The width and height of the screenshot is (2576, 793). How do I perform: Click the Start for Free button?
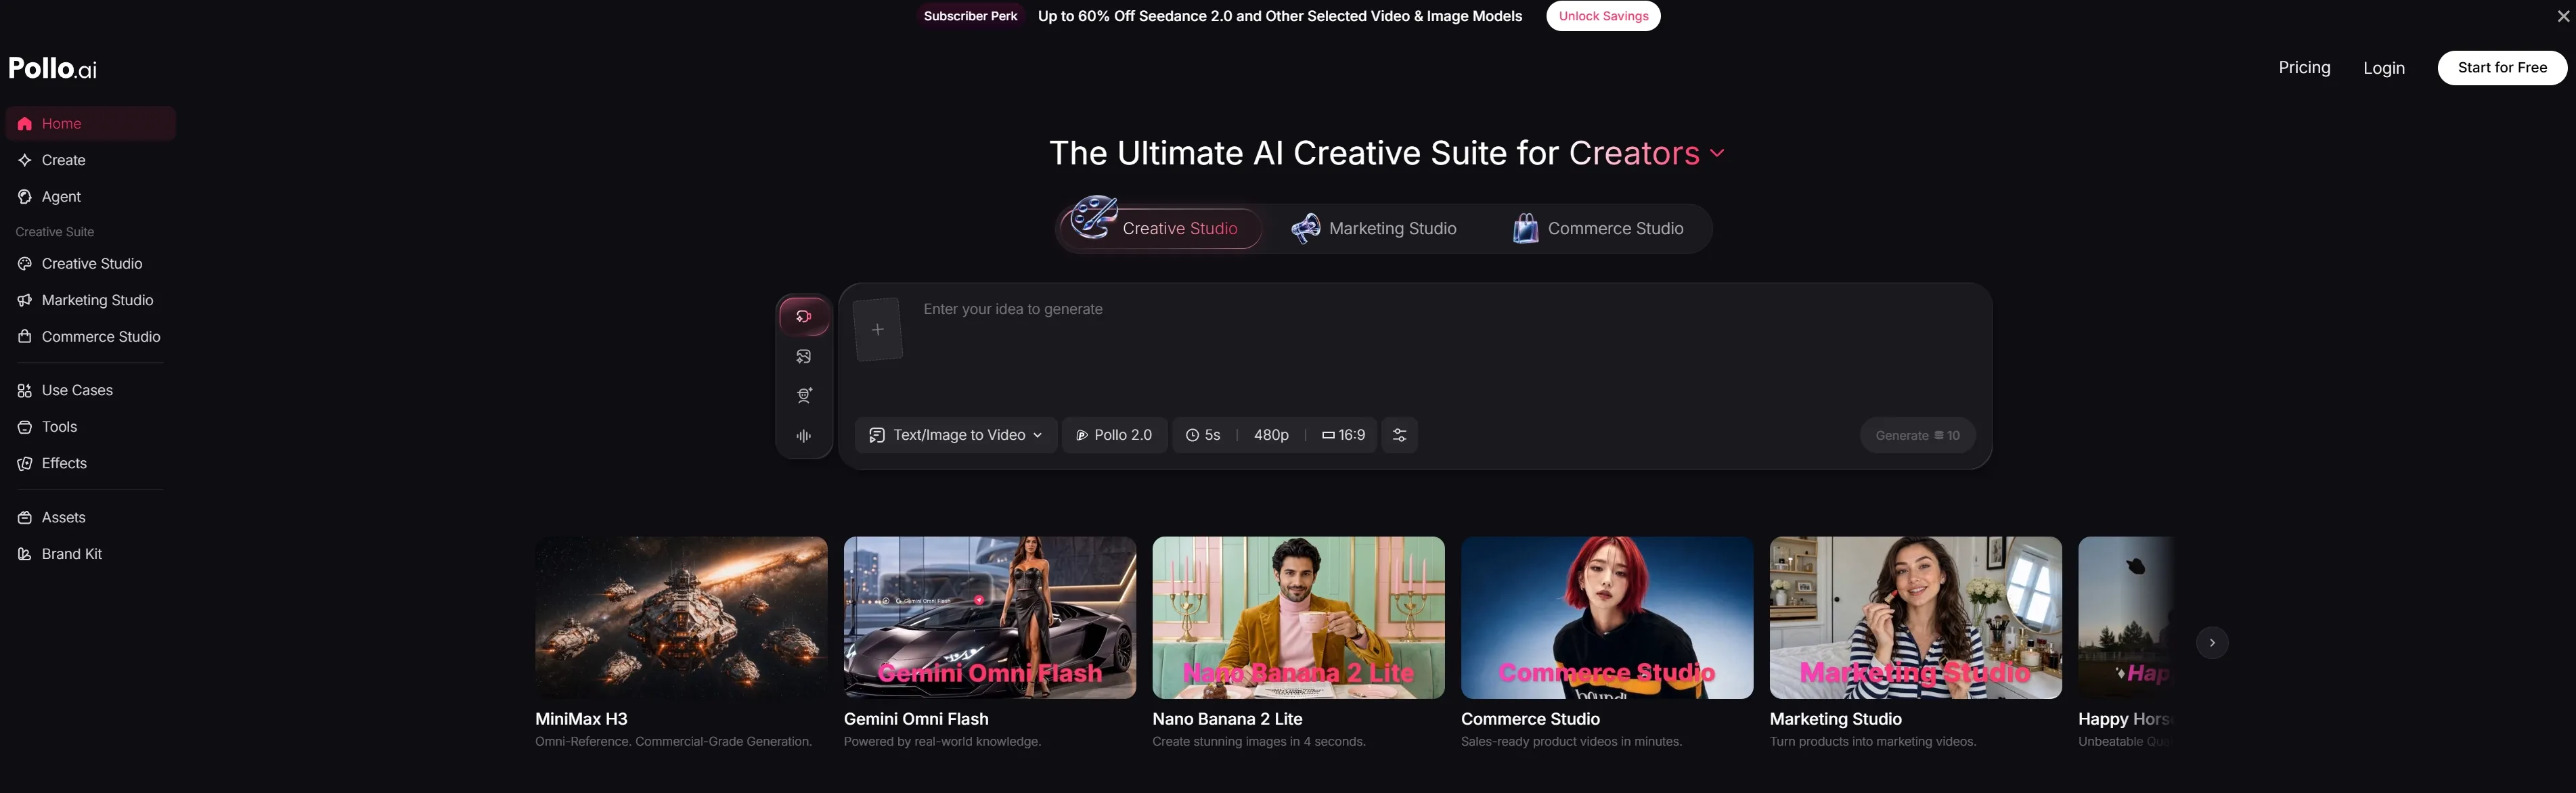[2502, 68]
